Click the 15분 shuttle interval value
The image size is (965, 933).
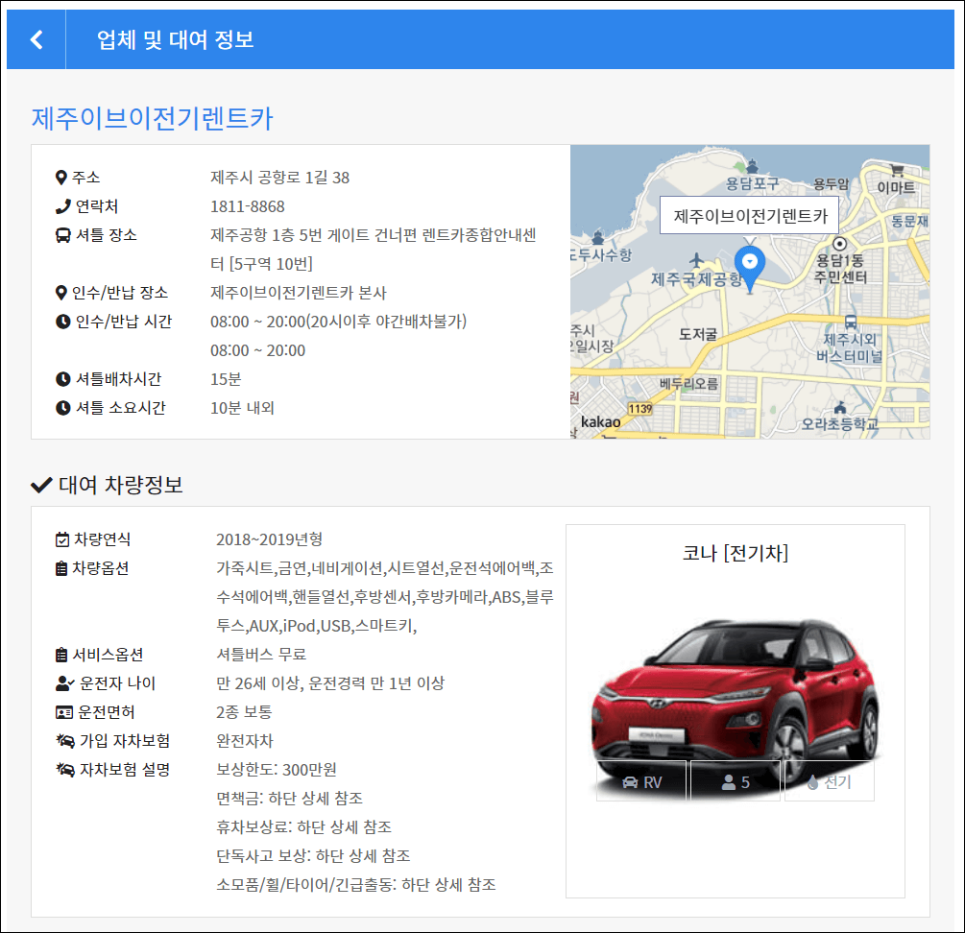[x=226, y=379]
